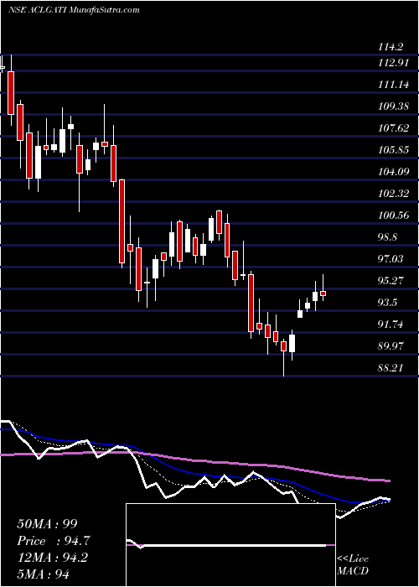The width and height of the screenshot is (419, 587).
Task: Click the 111.14 price axis label
Action: click(393, 85)
